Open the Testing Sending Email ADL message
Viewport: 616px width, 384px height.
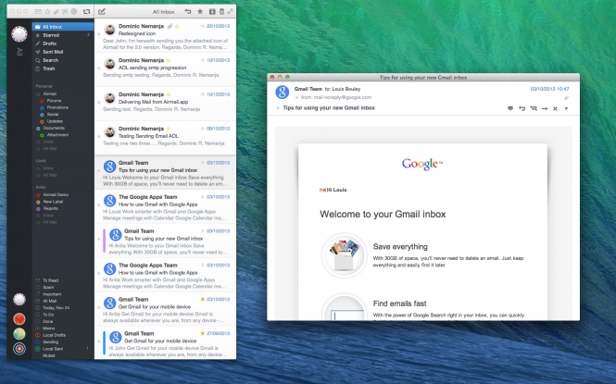[166, 138]
